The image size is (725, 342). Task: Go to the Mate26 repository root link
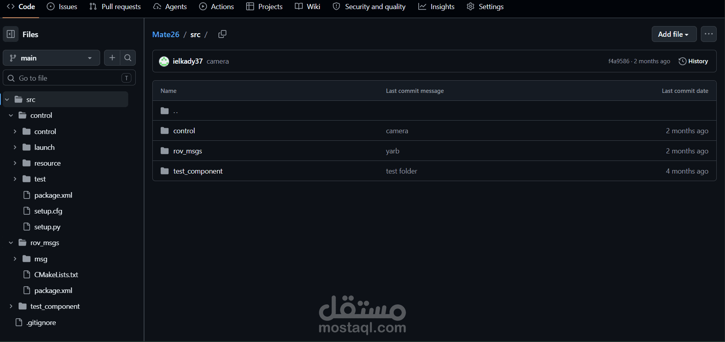point(166,34)
